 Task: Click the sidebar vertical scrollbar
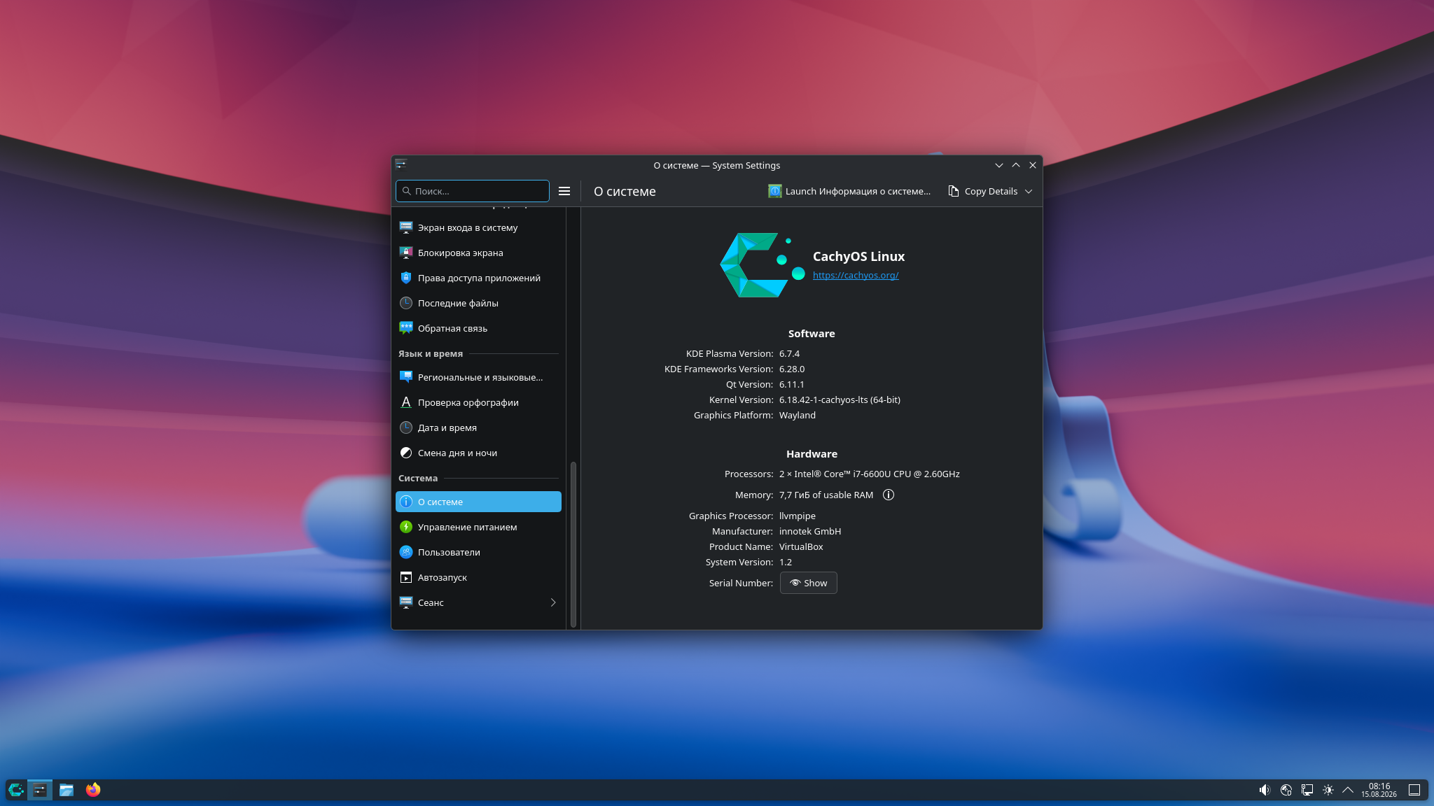[573, 544]
